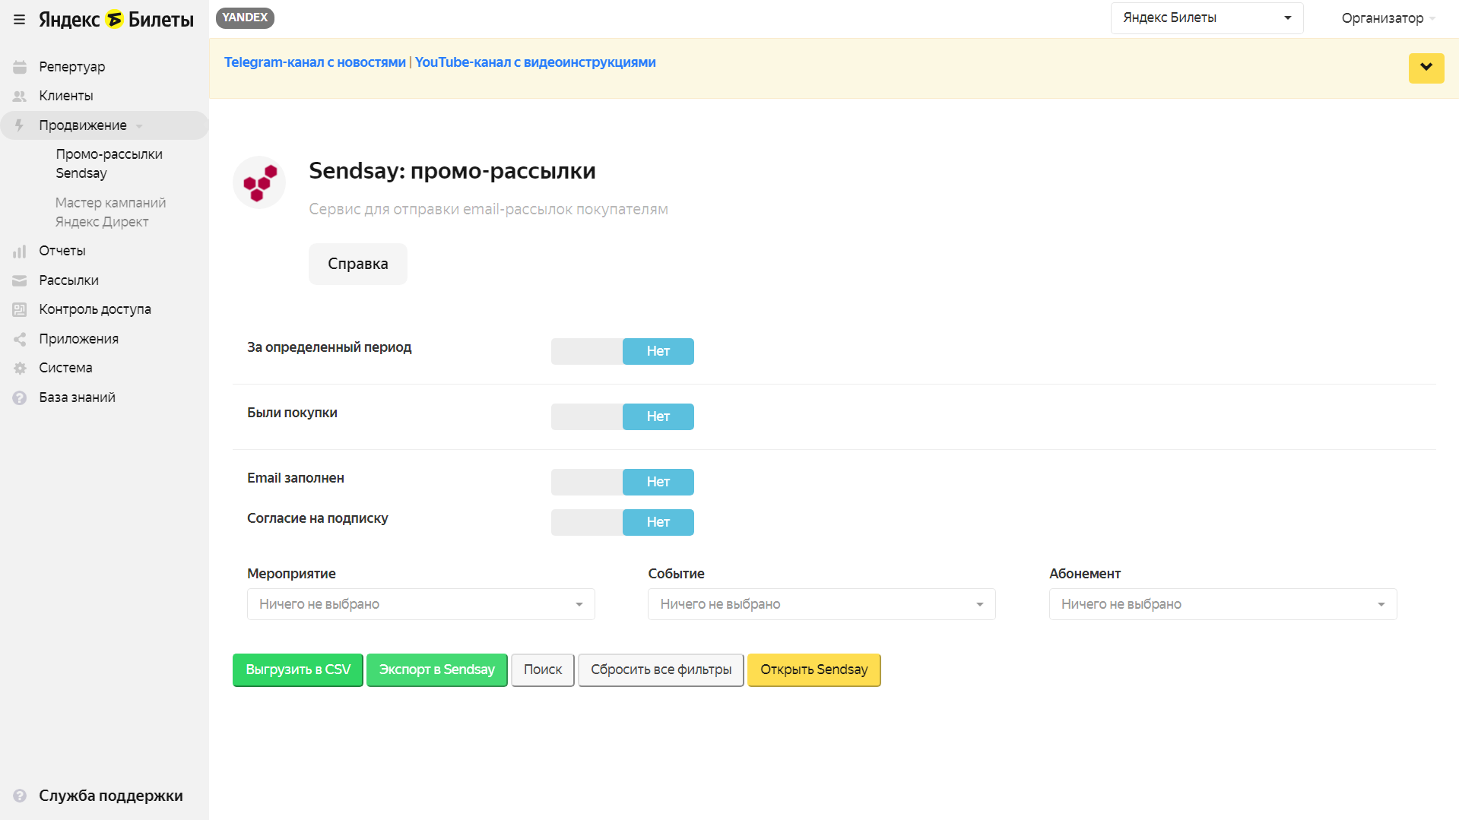Toggle the За определенный период switch

pos(622,352)
